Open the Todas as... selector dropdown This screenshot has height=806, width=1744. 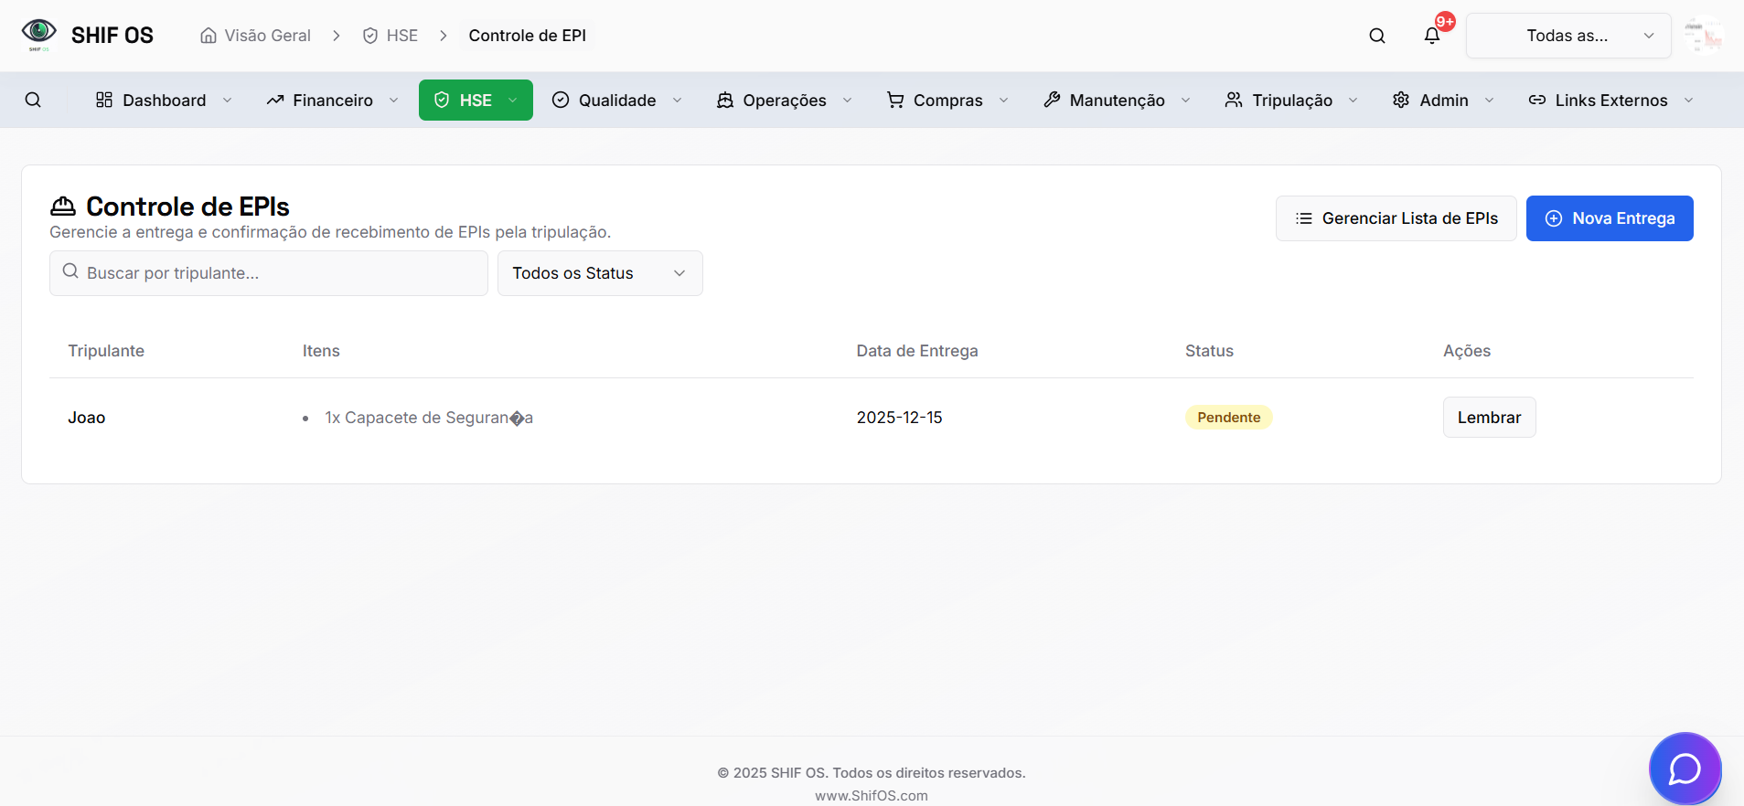tap(1567, 36)
